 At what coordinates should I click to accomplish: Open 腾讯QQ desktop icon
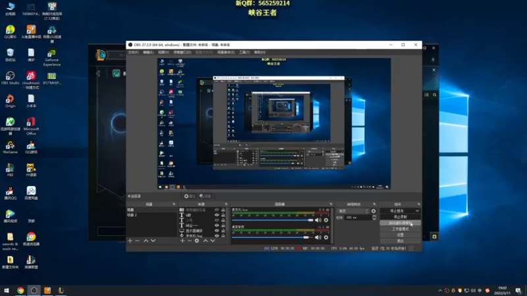point(10,193)
